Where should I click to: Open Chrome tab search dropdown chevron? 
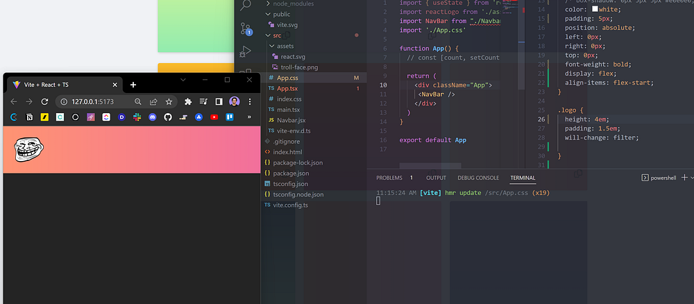coord(183,80)
